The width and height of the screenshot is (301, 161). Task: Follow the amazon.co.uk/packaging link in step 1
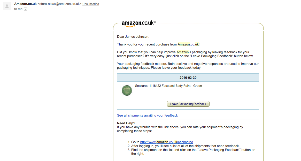(x=166, y=142)
